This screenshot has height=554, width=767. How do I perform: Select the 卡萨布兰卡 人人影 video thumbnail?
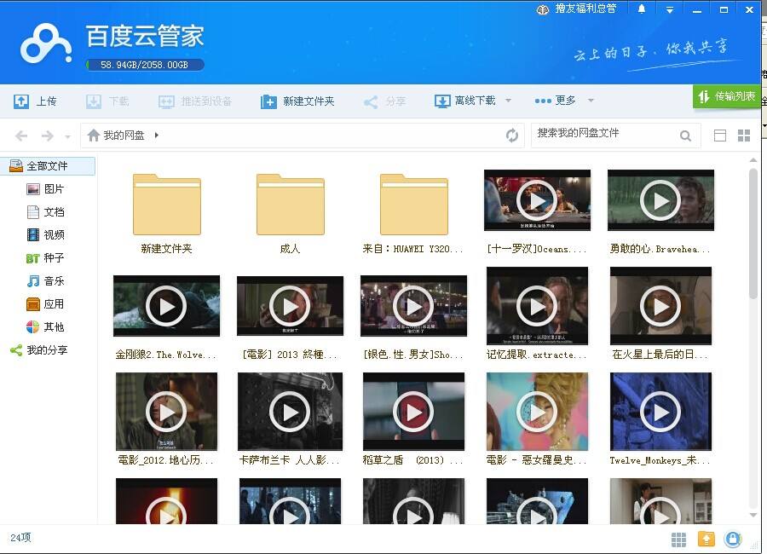pos(290,412)
